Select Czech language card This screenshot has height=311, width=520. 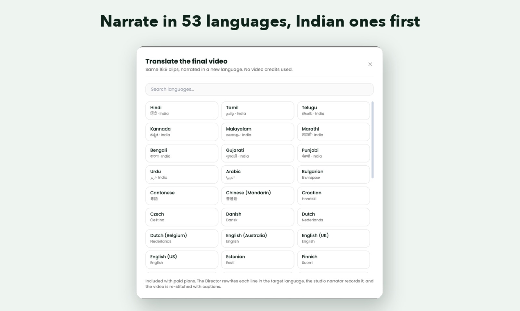[182, 217]
